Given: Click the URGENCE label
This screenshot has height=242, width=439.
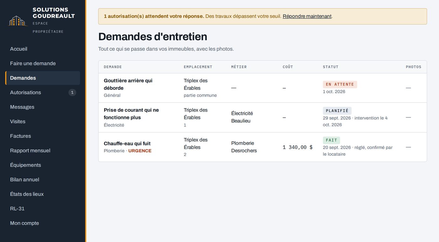Looking at the screenshot, I should (x=140, y=151).
